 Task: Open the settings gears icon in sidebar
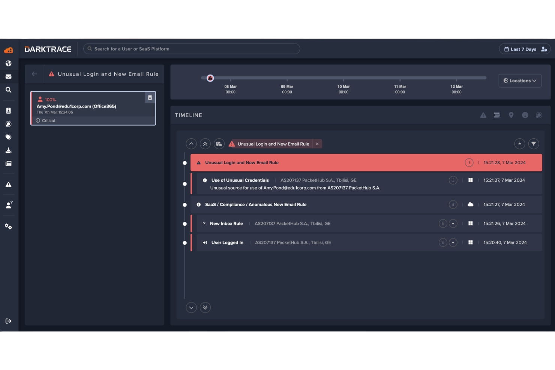click(x=8, y=226)
